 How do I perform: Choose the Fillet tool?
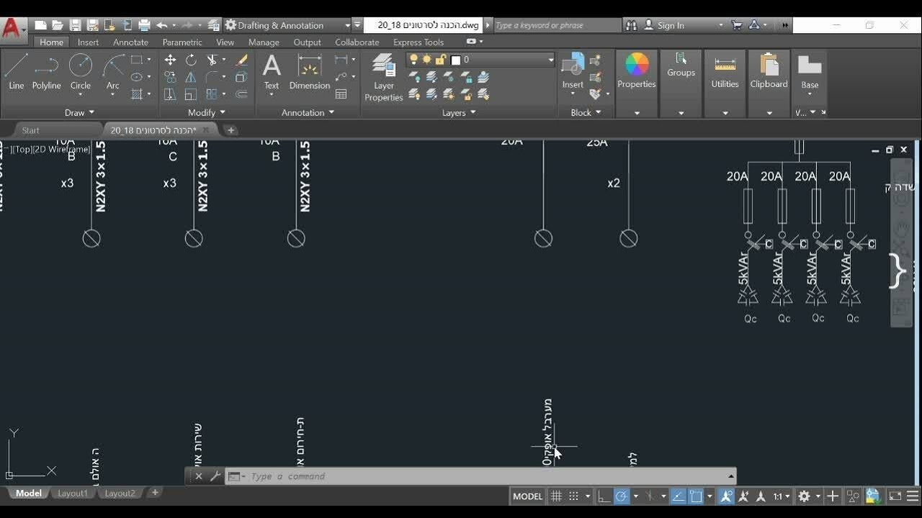(212, 77)
